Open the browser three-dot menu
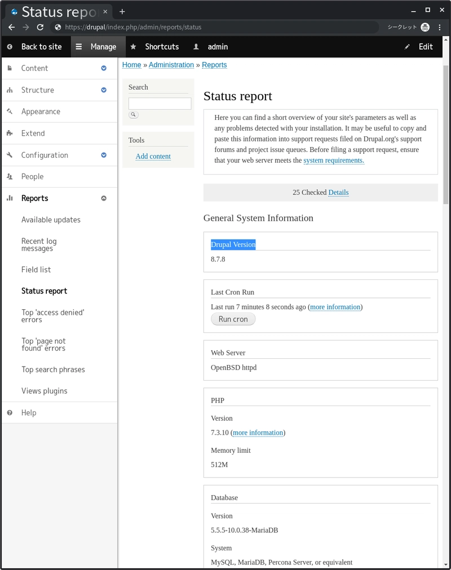The height and width of the screenshot is (570, 451). (x=440, y=27)
